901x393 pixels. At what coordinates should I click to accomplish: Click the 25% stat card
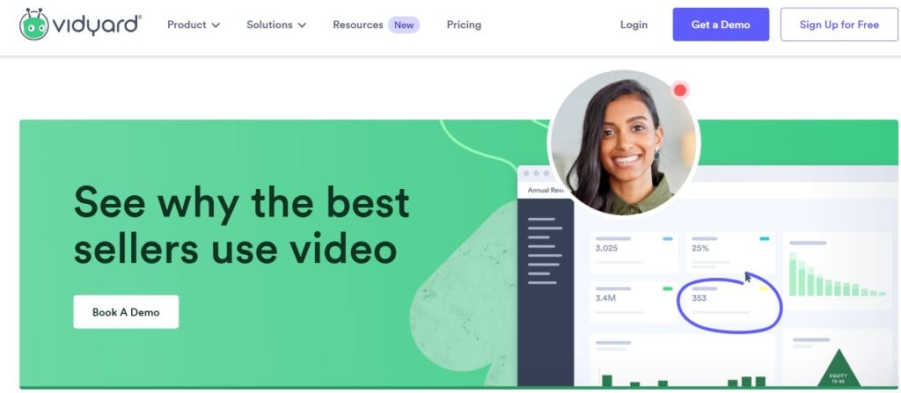point(730,251)
